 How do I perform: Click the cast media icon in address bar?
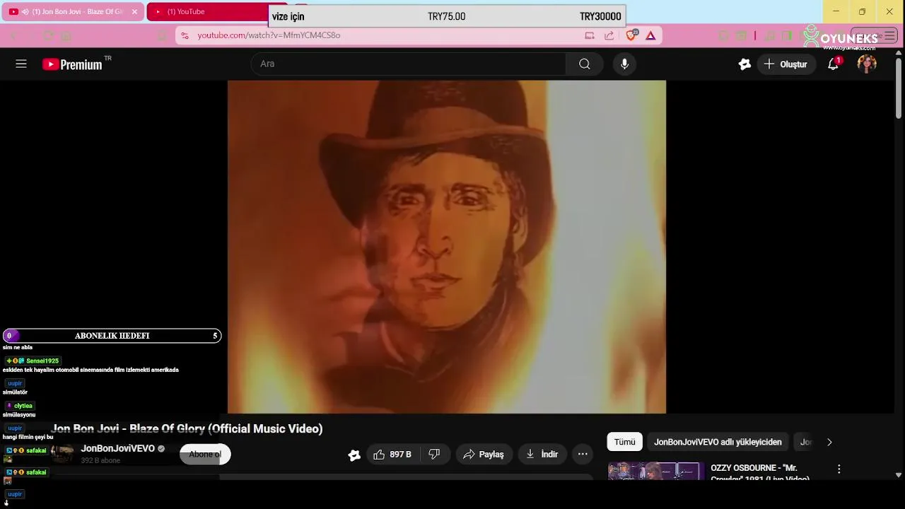(590, 35)
